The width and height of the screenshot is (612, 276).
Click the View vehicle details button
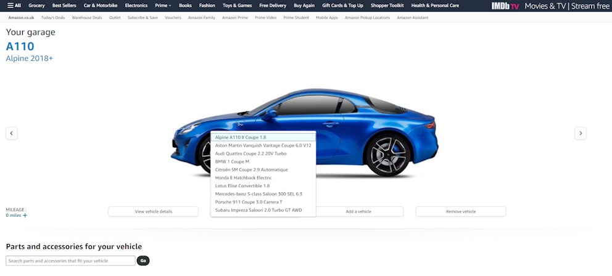click(153, 211)
